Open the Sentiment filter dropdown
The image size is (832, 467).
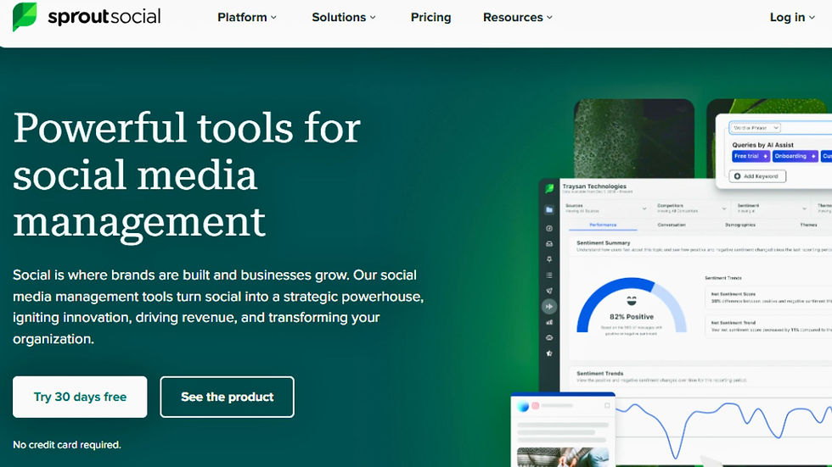[772, 208]
